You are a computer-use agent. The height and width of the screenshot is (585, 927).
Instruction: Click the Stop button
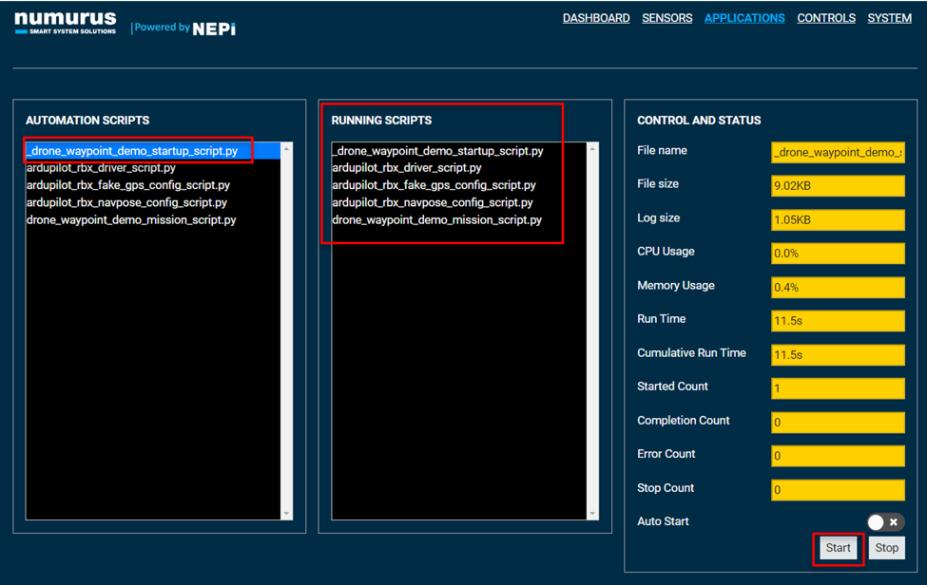(886, 548)
